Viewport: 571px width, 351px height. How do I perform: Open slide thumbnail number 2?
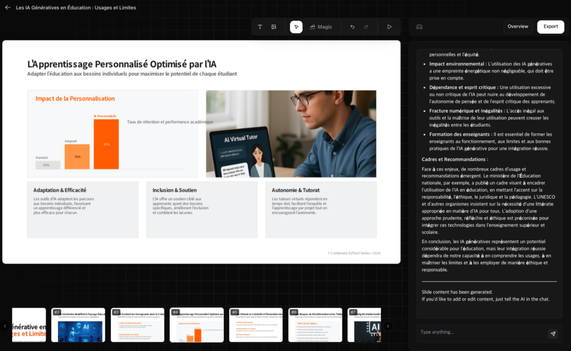(x=78, y=325)
